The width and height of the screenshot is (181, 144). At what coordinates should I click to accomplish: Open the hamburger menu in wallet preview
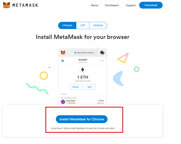click(63, 61)
